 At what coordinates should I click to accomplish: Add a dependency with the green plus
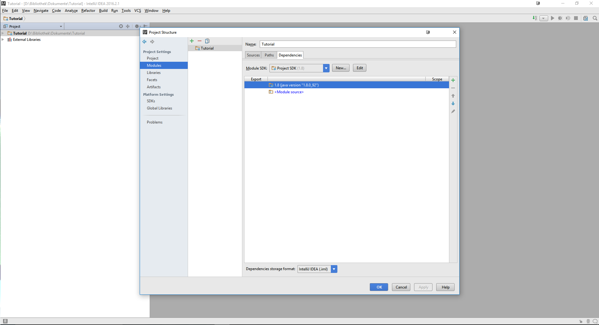pyautogui.click(x=453, y=80)
